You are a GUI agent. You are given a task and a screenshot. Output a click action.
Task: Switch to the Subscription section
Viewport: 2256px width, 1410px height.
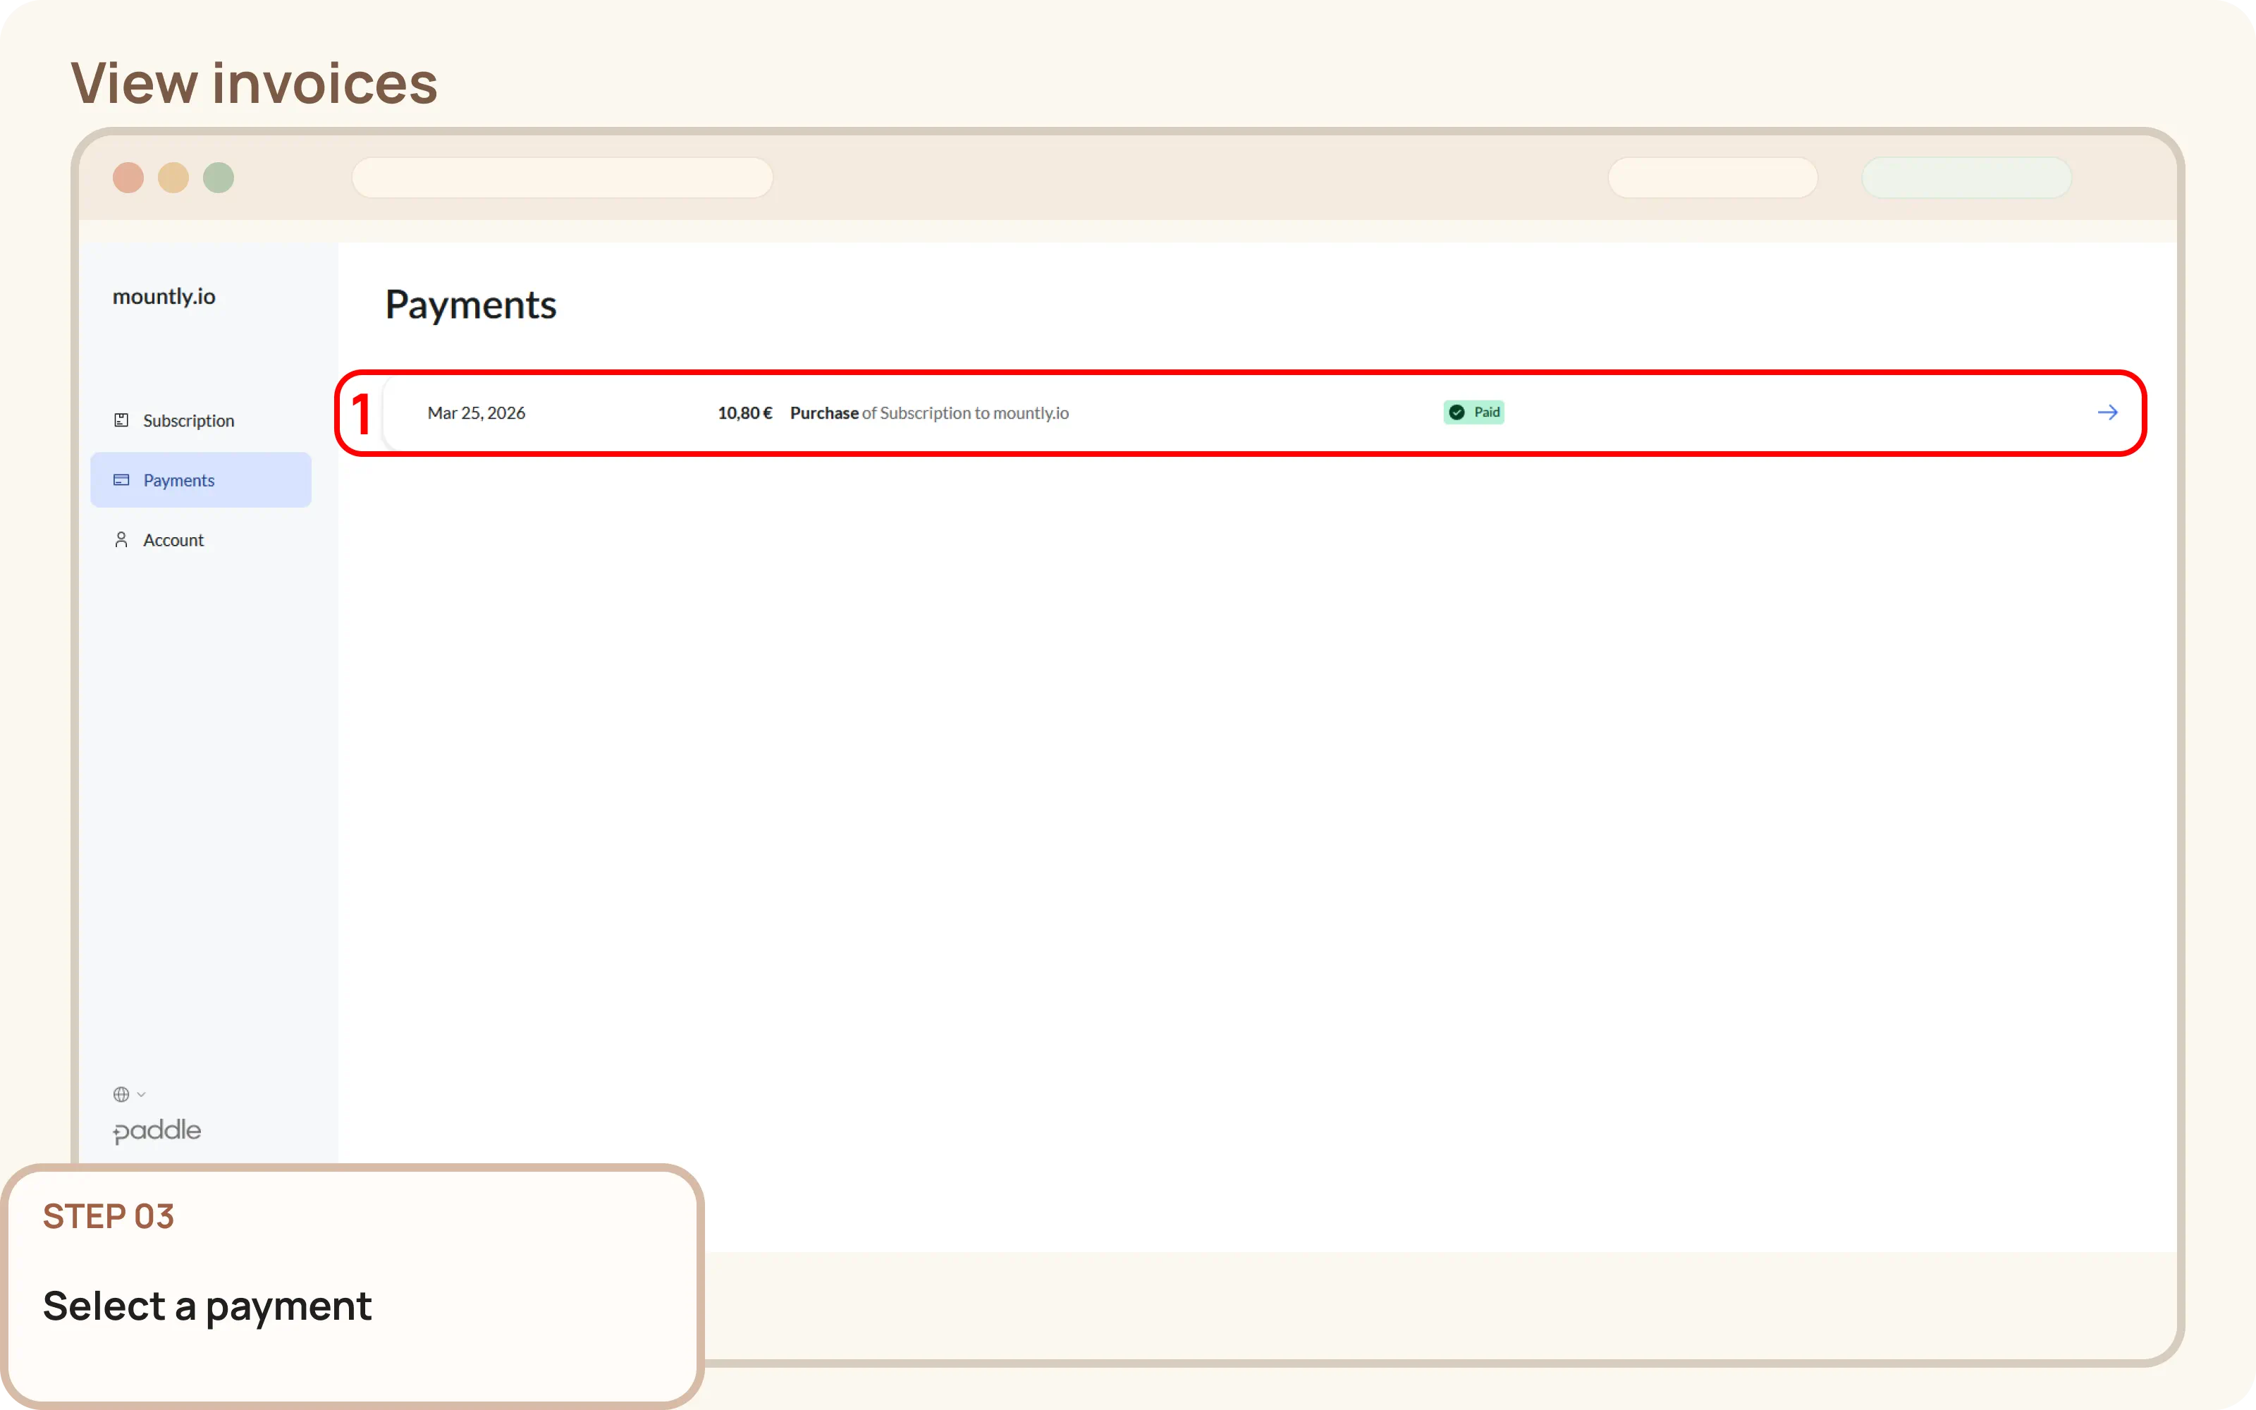[x=188, y=419]
